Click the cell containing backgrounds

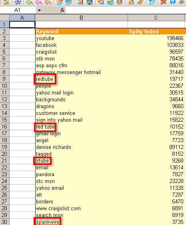pos(81,99)
